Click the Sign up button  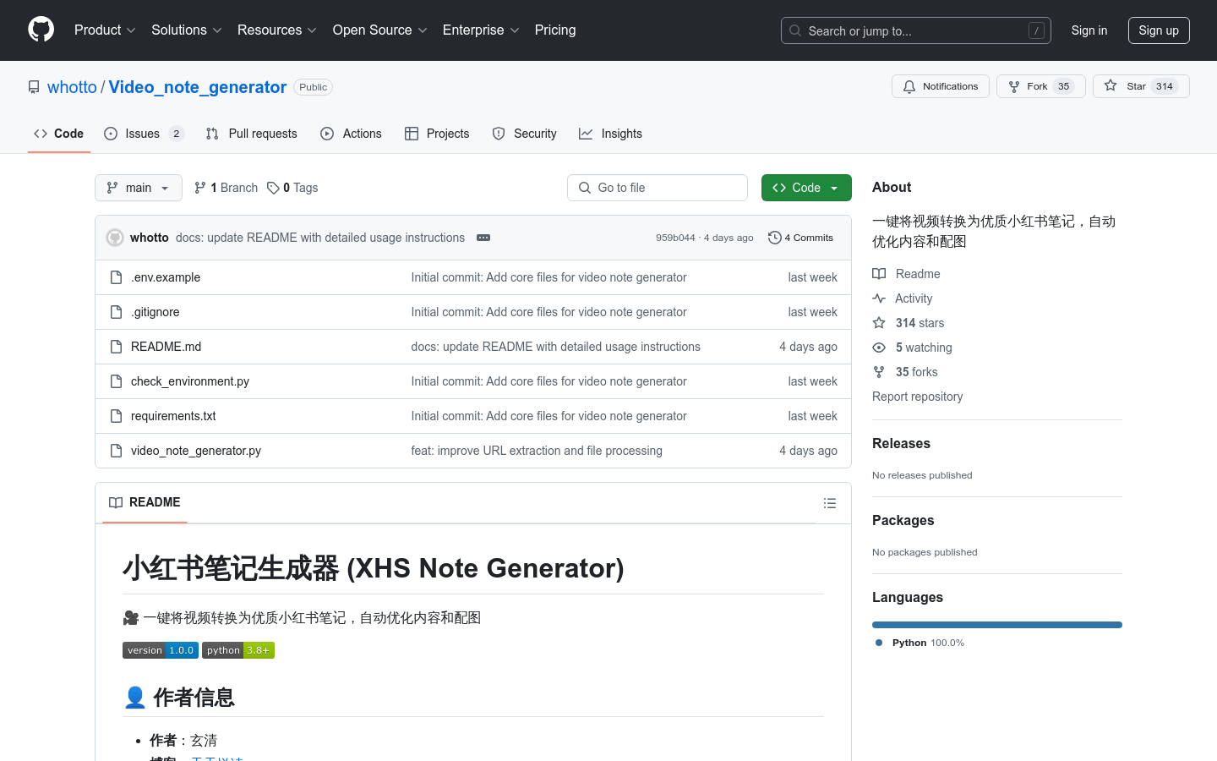point(1159,30)
